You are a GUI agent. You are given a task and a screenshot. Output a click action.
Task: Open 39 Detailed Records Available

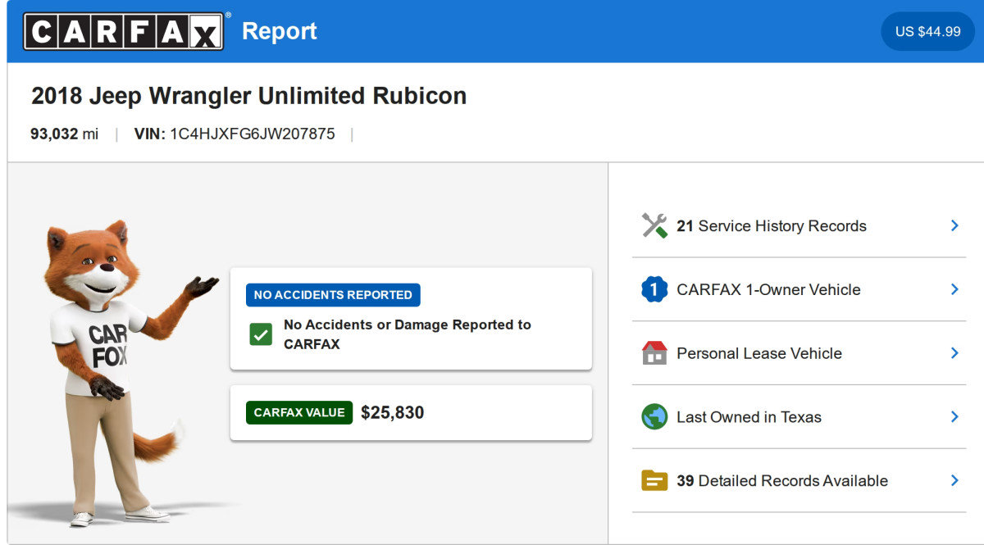781,481
